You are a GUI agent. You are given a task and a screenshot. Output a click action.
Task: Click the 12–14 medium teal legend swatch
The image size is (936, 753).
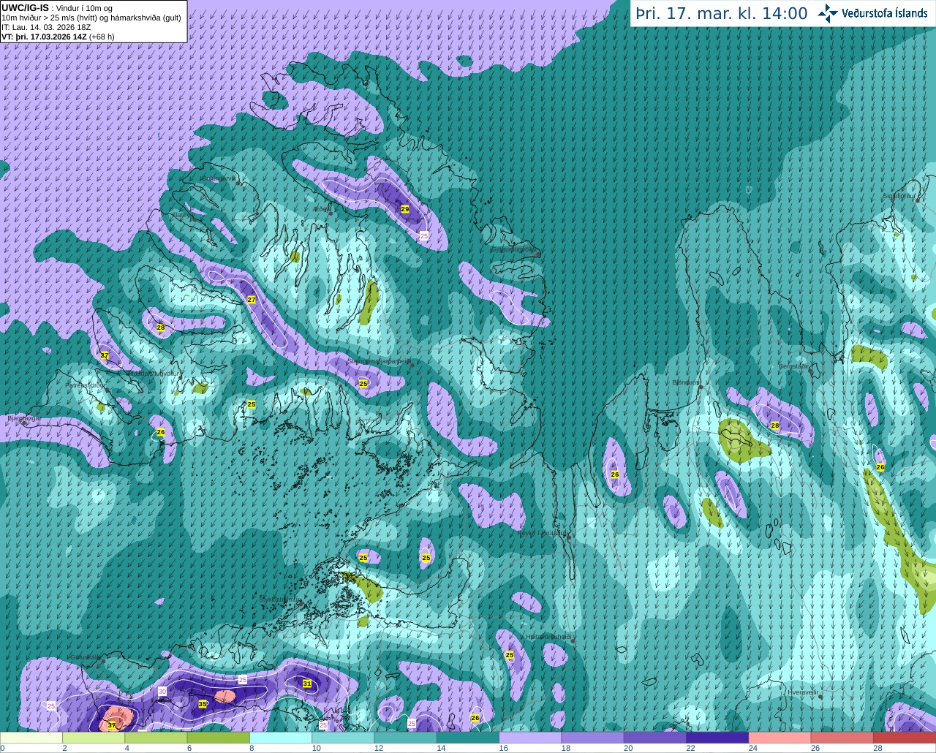[406, 738]
